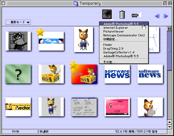Viewport: 174px width, 136px height.
Task: Select DragThing 2.9 in the menu
Action: tap(124, 49)
